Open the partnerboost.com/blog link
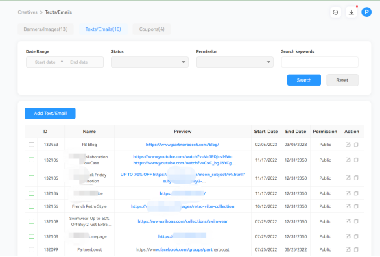This screenshot has height=257, width=380. (182, 145)
